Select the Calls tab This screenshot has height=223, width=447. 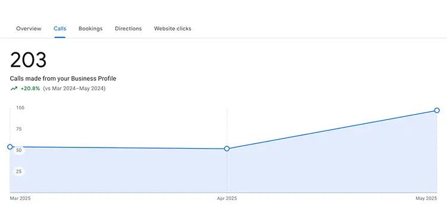(60, 29)
